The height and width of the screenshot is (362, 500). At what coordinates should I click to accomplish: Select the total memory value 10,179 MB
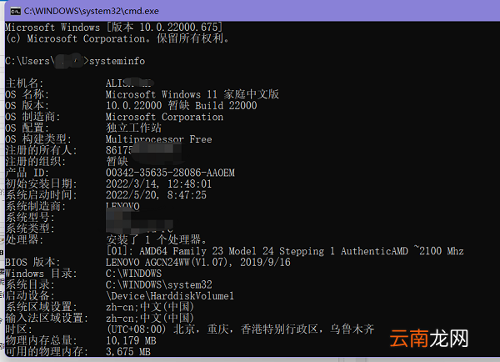click(x=131, y=340)
